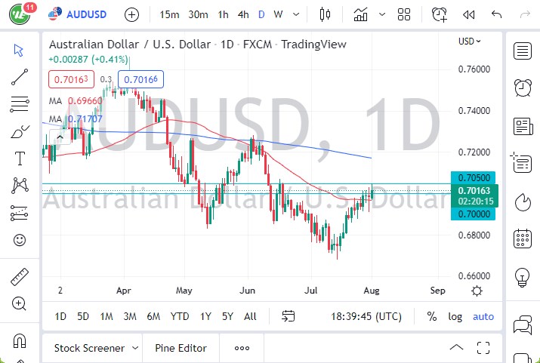Open the alerts alarm clock panel
This screenshot has width=540, height=363.
pyautogui.click(x=522, y=88)
